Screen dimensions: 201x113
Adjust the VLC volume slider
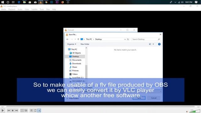pos(194,111)
